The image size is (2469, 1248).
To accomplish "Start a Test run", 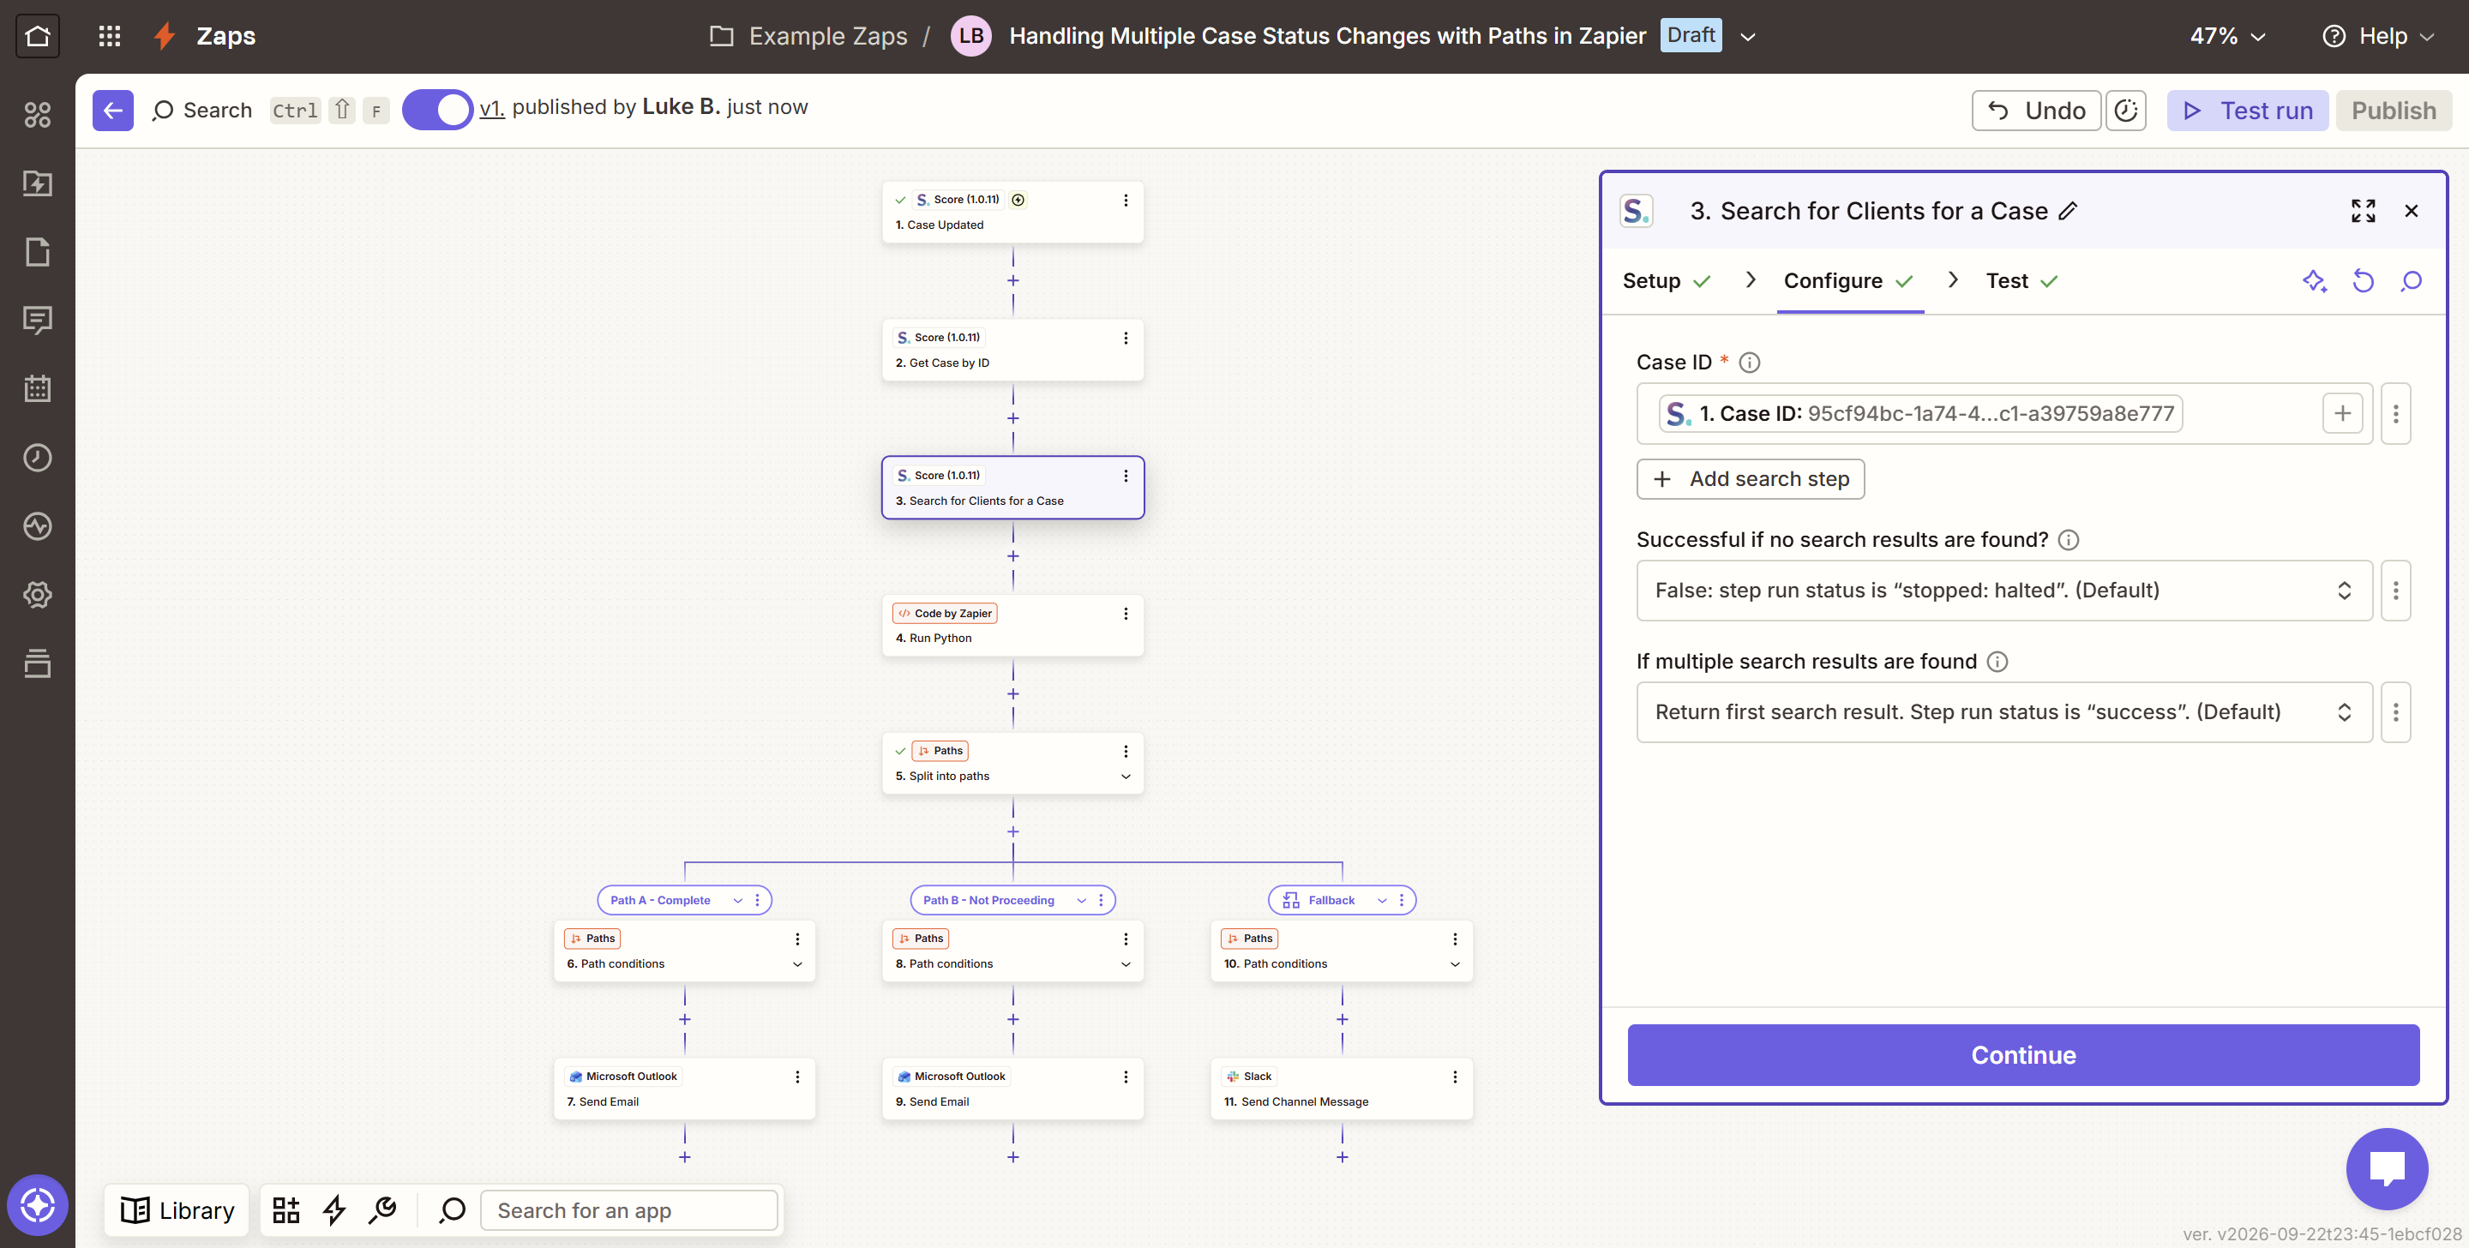I will [2247, 111].
